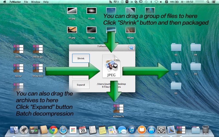This screenshot has width=219, height=137.
Task: Click the Wi-Fi status icon
Action: tap(156, 2)
